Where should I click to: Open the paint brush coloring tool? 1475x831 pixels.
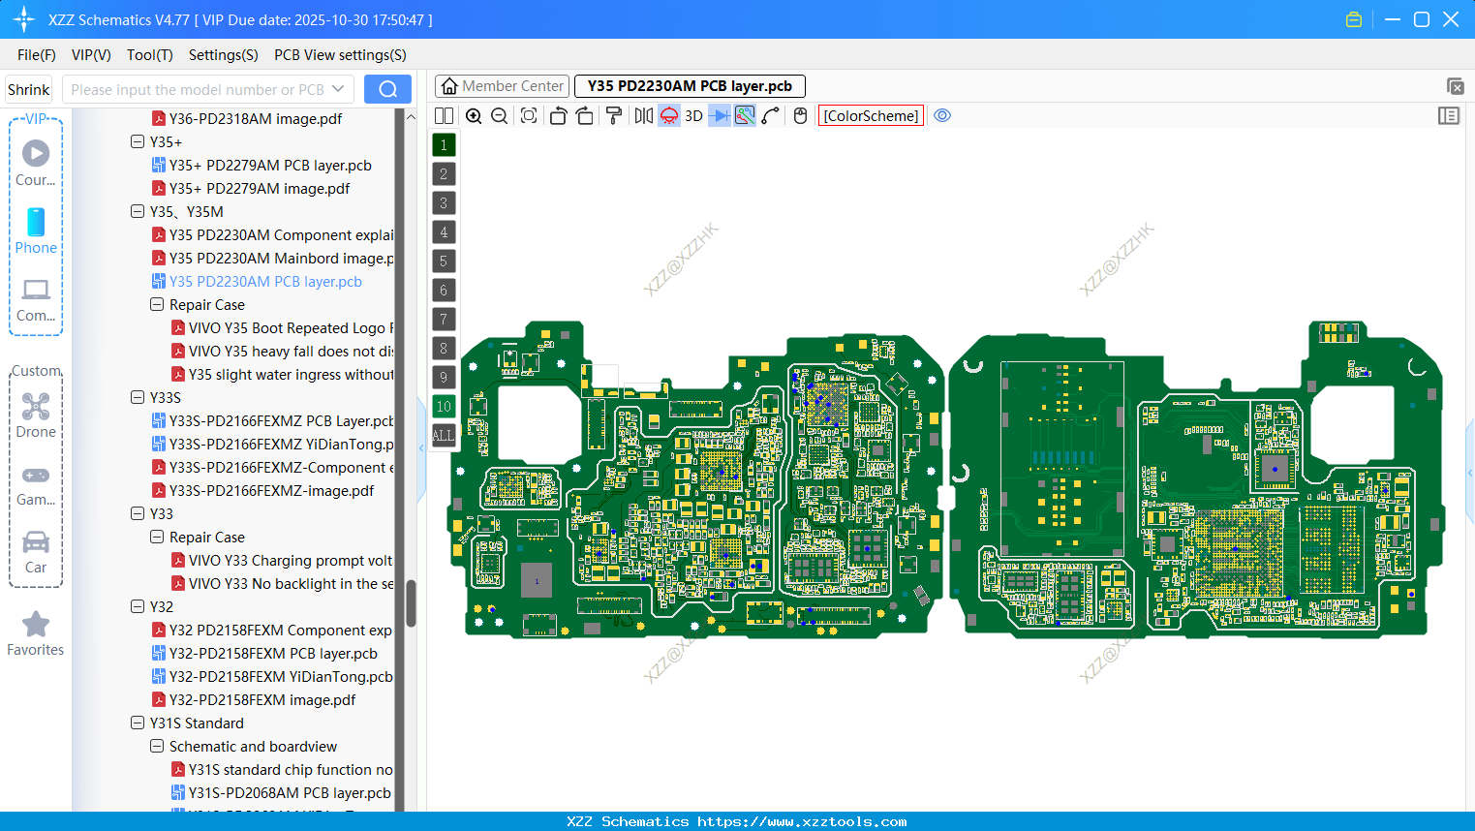tap(612, 115)
